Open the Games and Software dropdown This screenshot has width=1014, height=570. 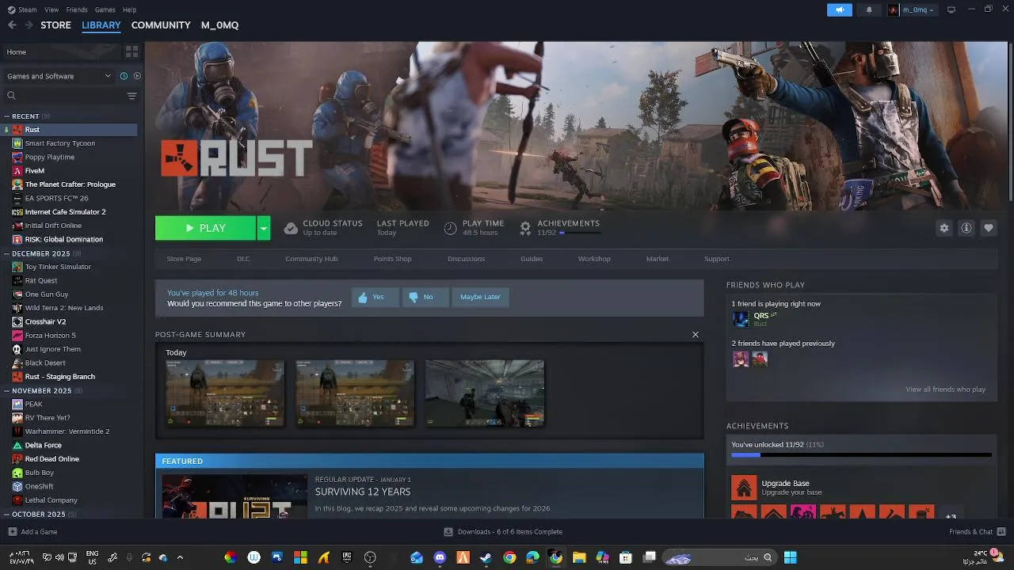point(59,76)
